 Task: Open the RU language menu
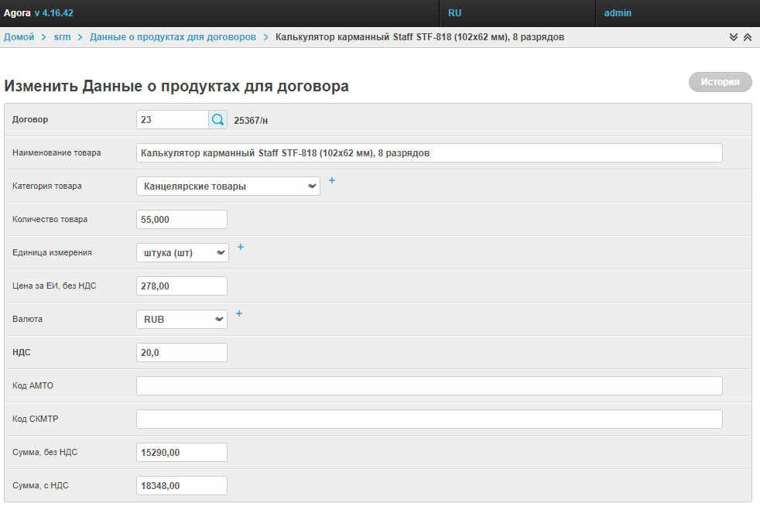455,13
